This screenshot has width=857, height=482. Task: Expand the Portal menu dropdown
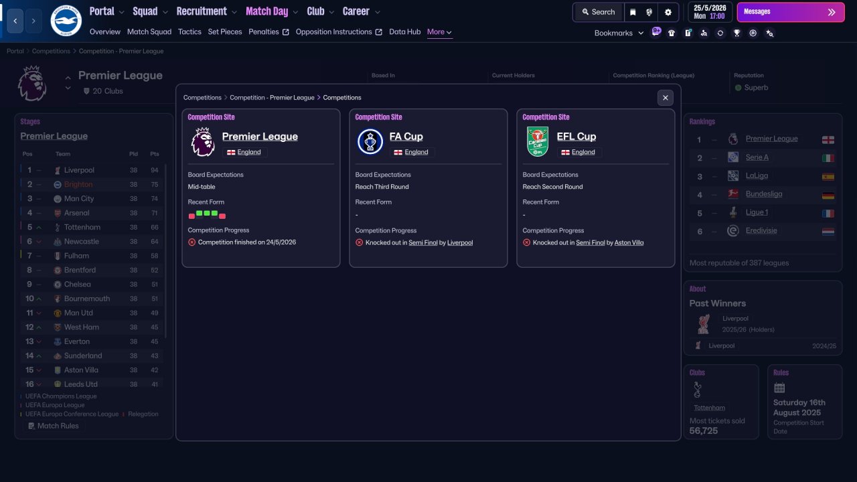[x=121, y=12]
